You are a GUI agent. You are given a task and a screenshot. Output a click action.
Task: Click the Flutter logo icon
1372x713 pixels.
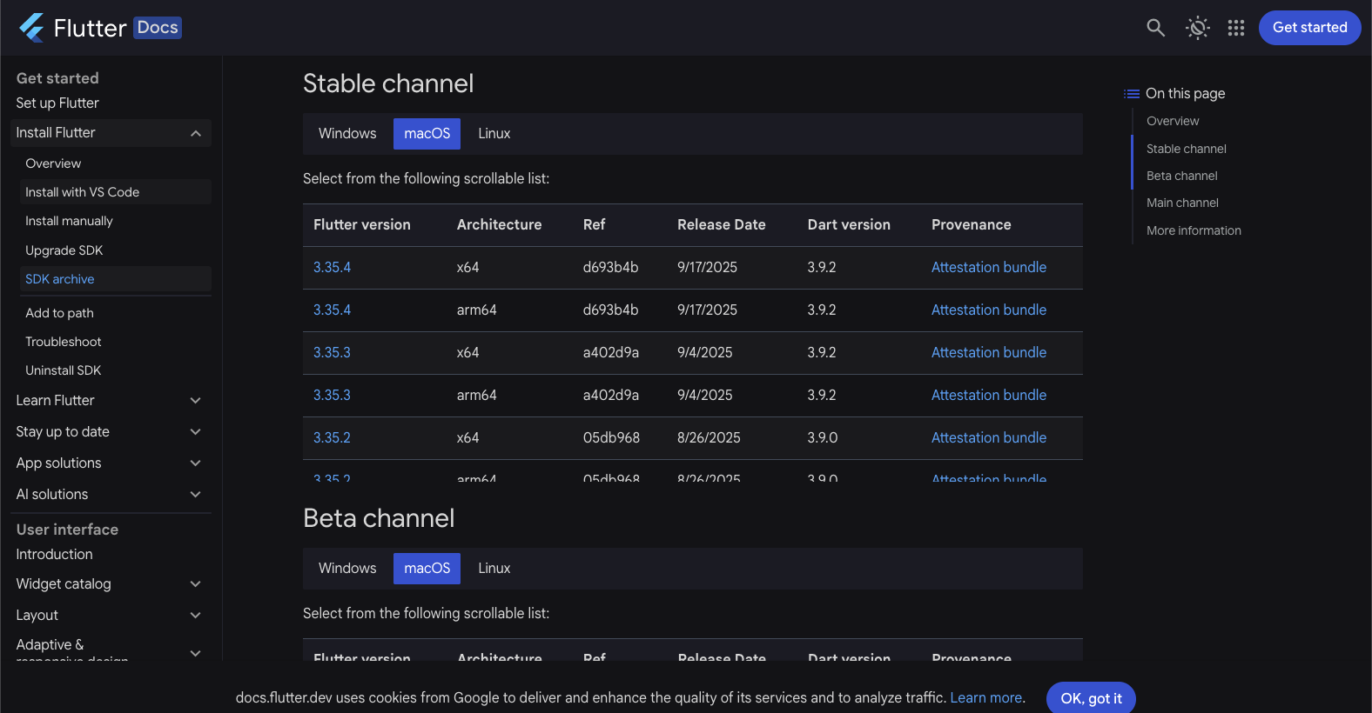point(32,28)
